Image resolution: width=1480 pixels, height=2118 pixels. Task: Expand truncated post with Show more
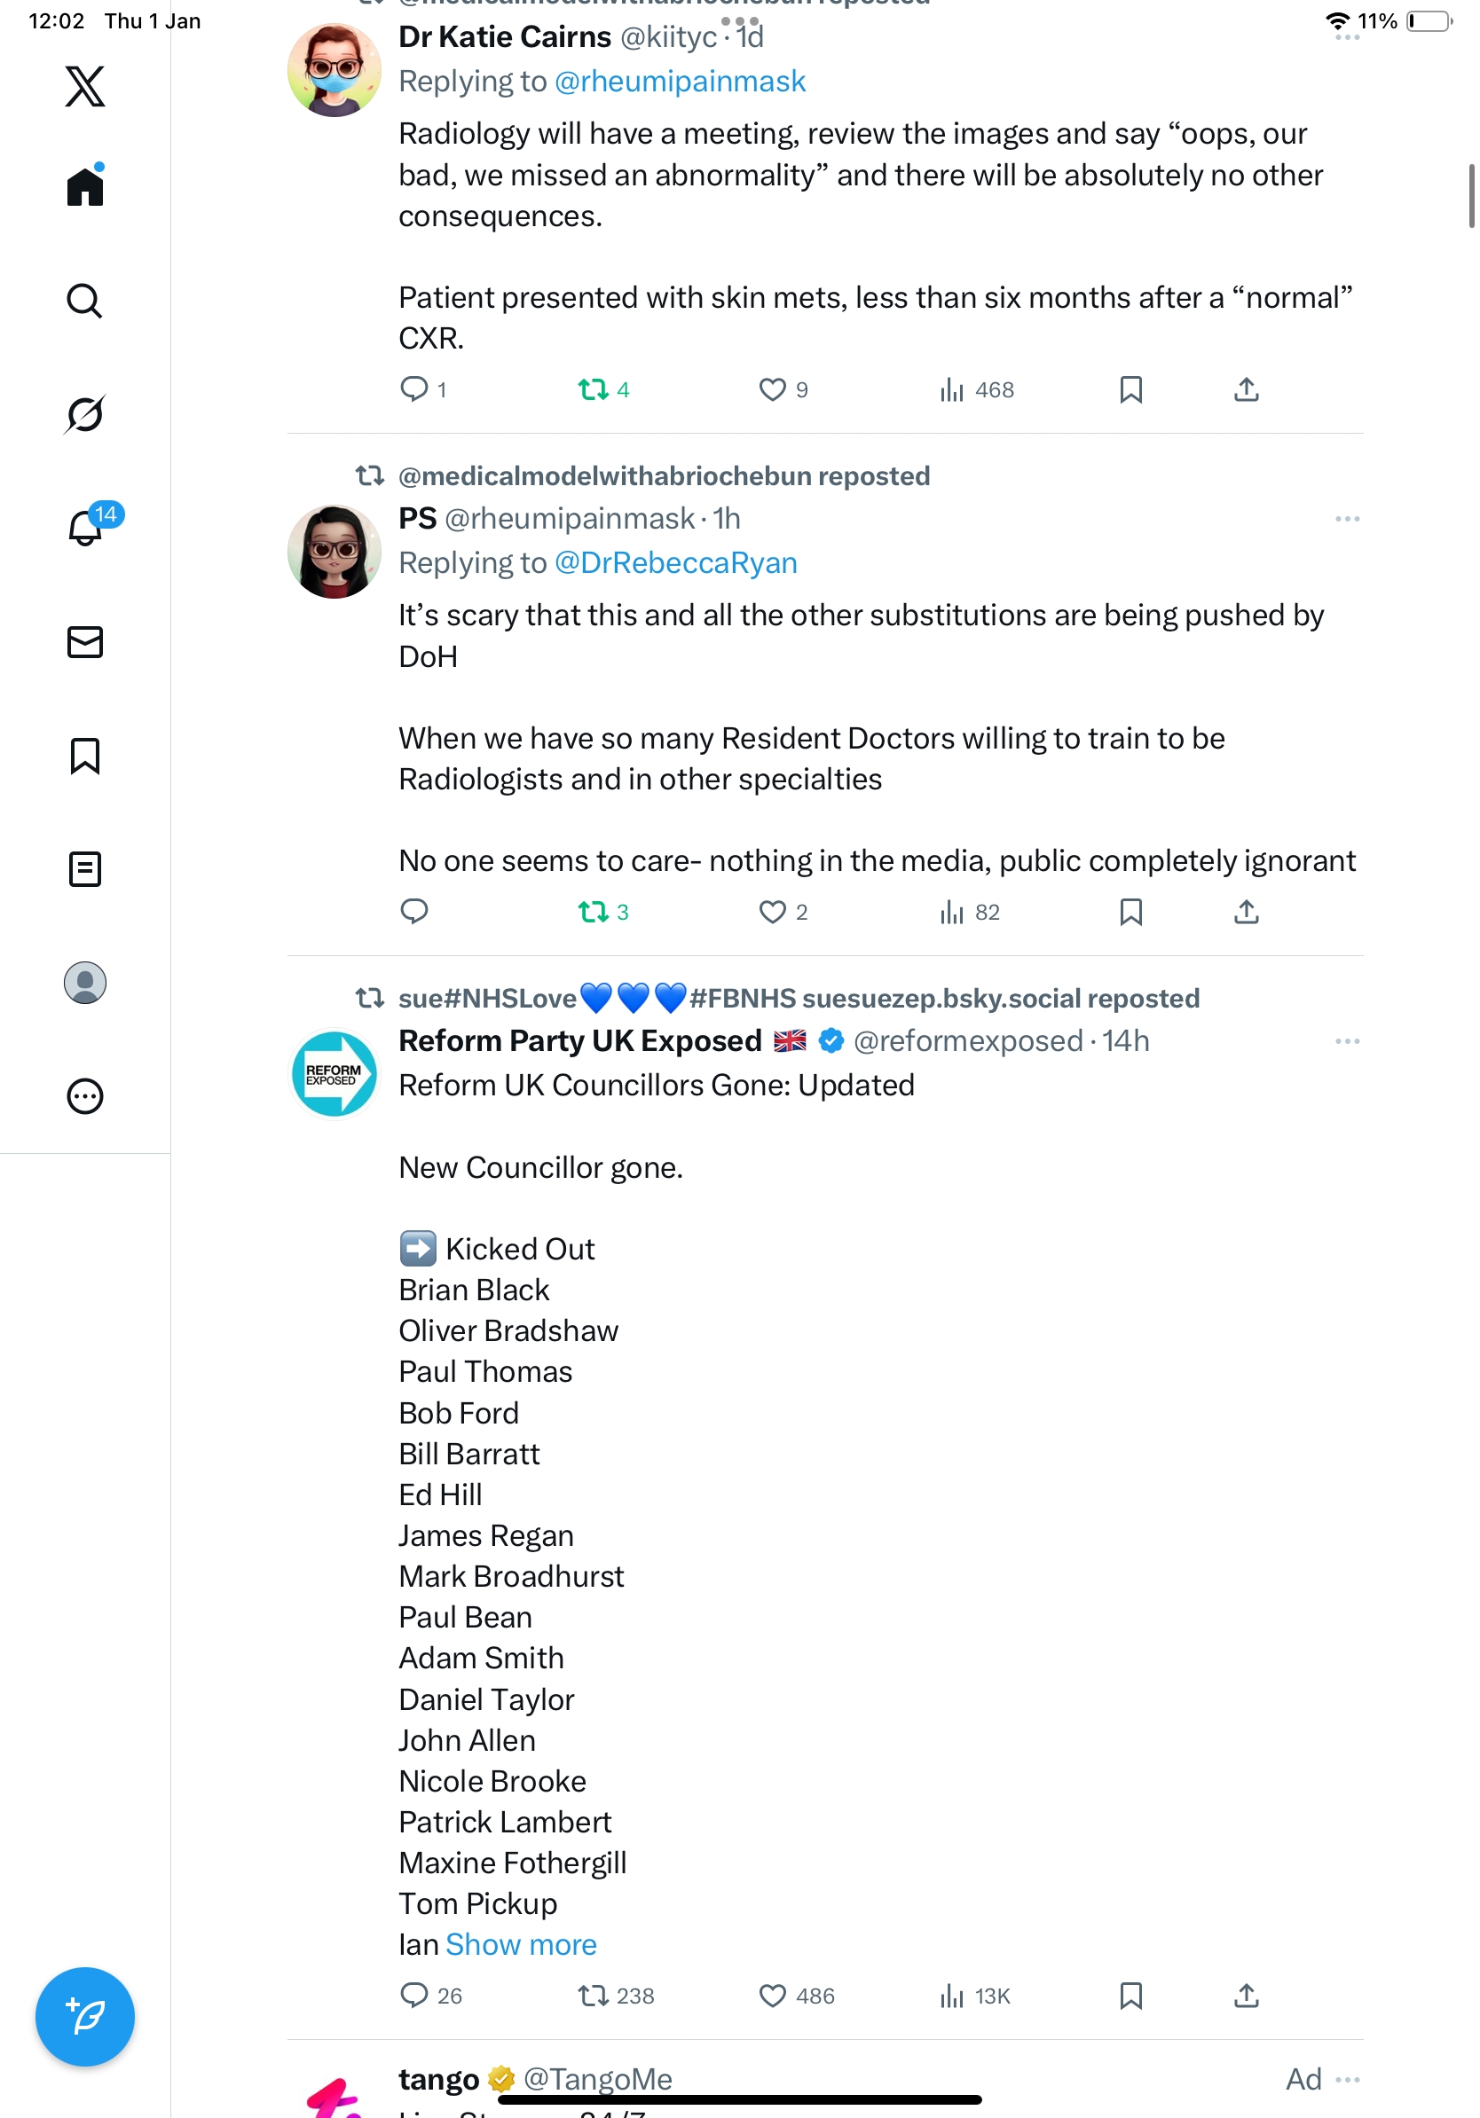pyautogui.click(x=522, y=1944)
